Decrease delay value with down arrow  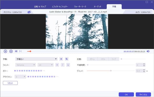click(144, 72)
